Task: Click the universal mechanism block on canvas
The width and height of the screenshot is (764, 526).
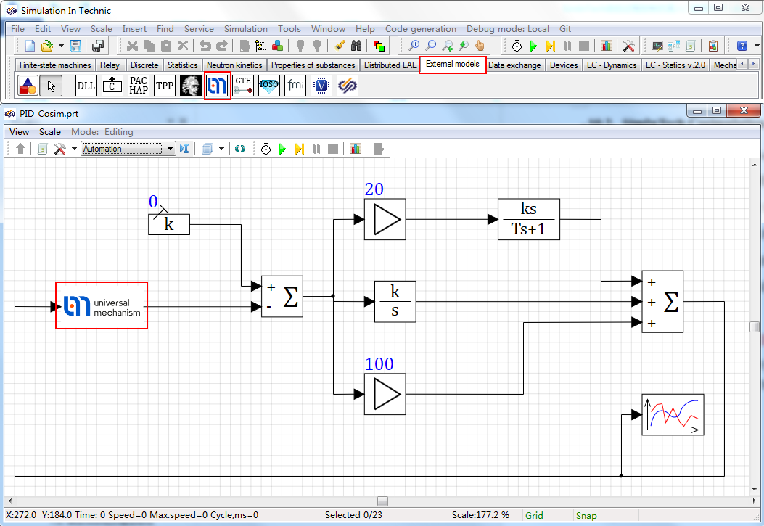Action: 102,306
